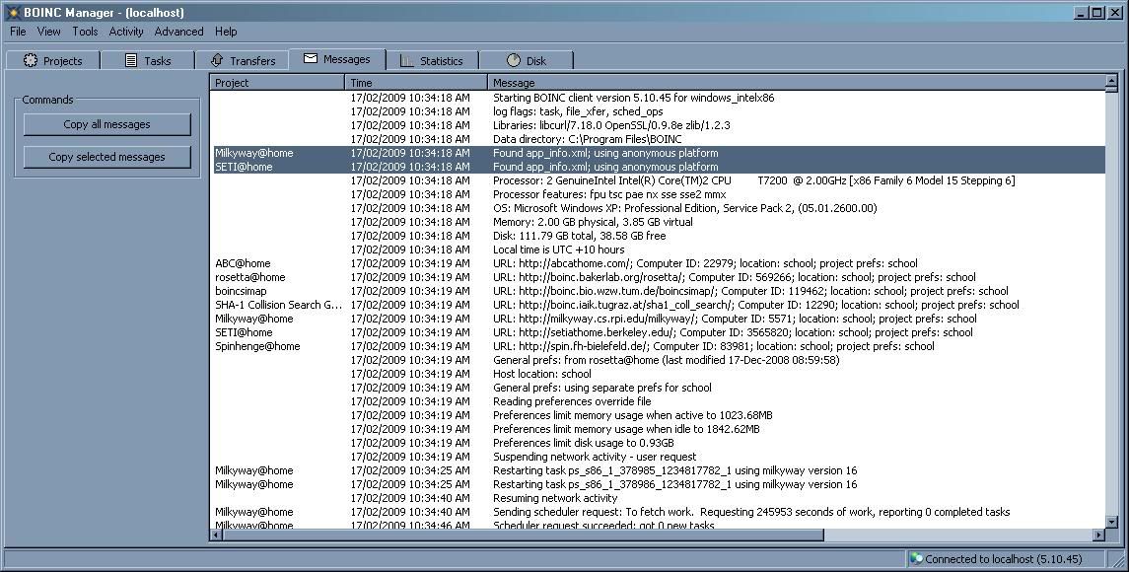
Task: Select the 'Restarting task ps_s86_1_378986' row
Action: point(658,484)
